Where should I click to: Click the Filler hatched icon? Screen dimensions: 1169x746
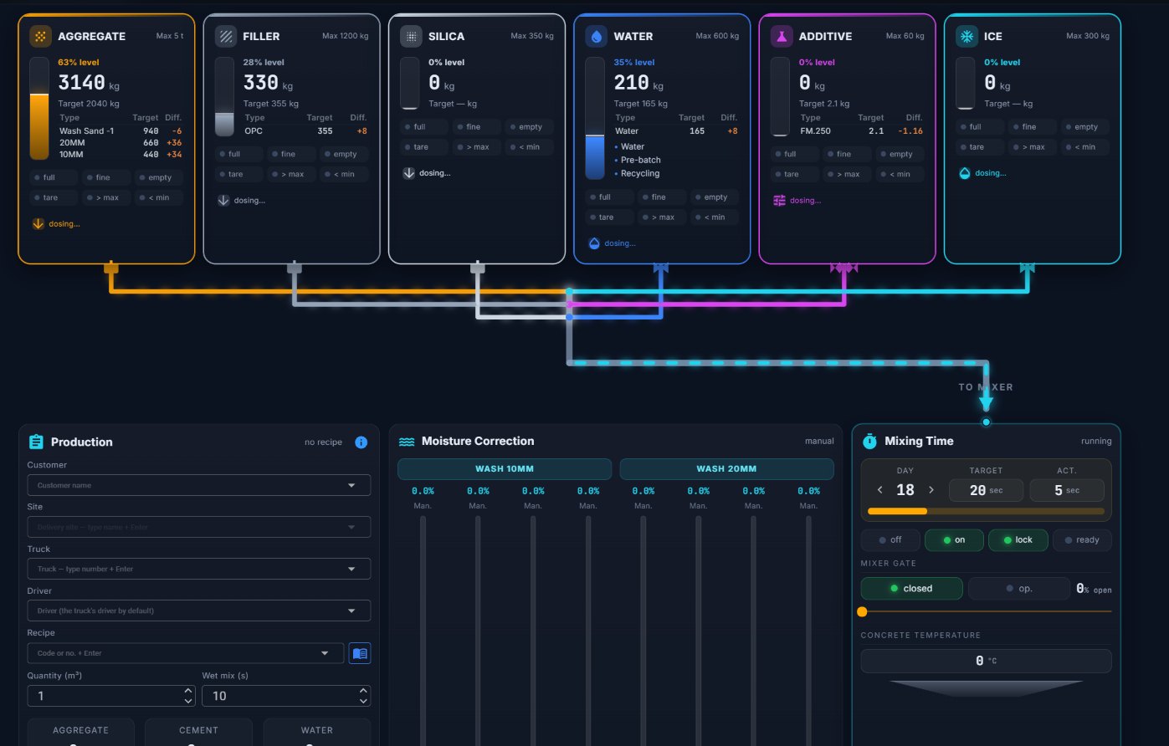226,36
